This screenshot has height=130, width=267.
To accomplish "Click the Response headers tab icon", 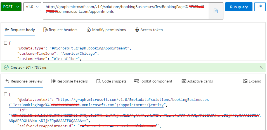I will 53,81.
